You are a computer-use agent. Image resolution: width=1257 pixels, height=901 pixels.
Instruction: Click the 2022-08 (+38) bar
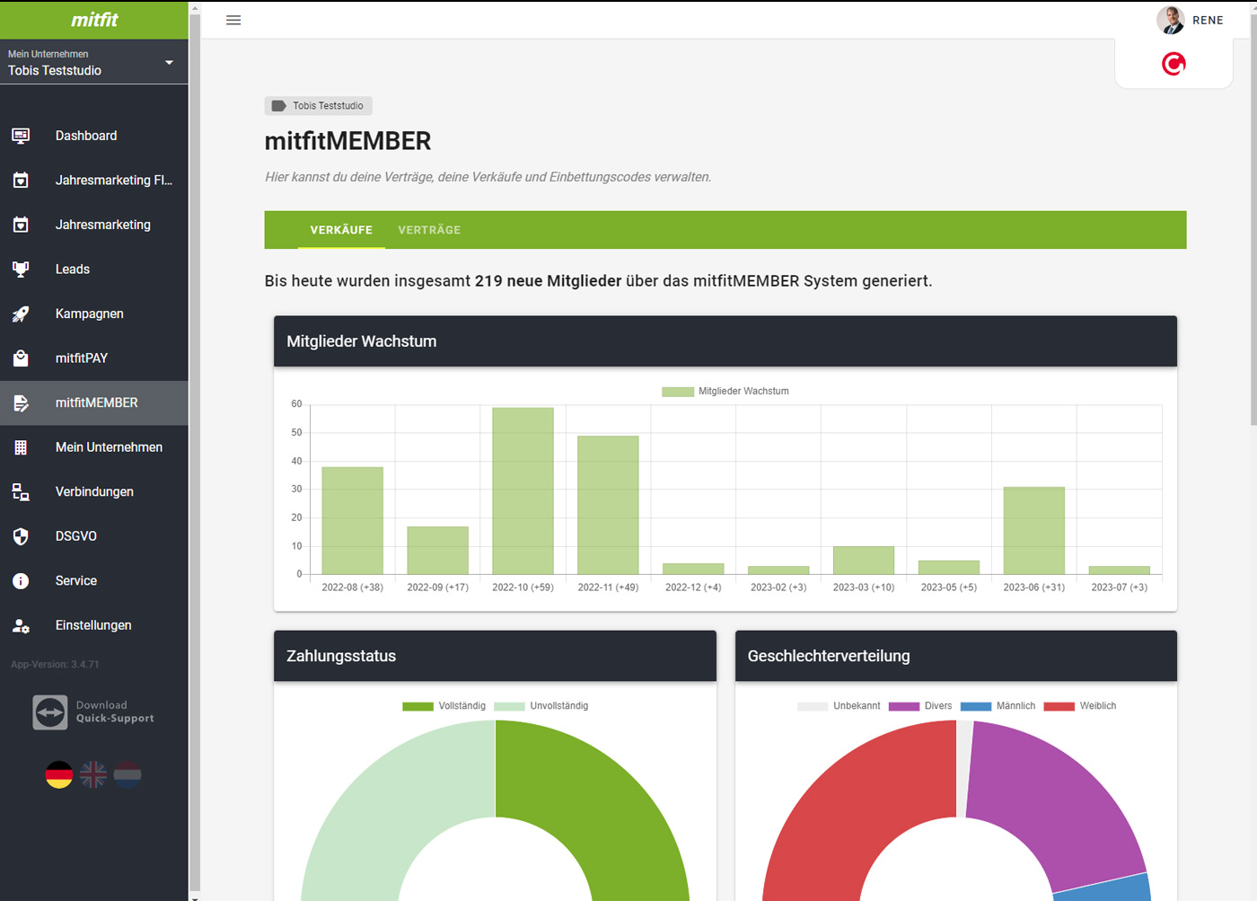(353, 520)
